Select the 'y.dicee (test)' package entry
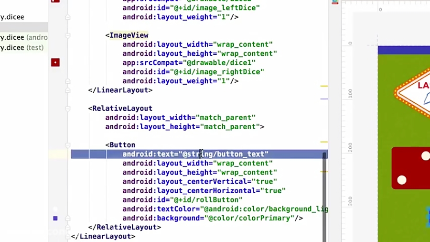430x242 pixels. [21, 47]
